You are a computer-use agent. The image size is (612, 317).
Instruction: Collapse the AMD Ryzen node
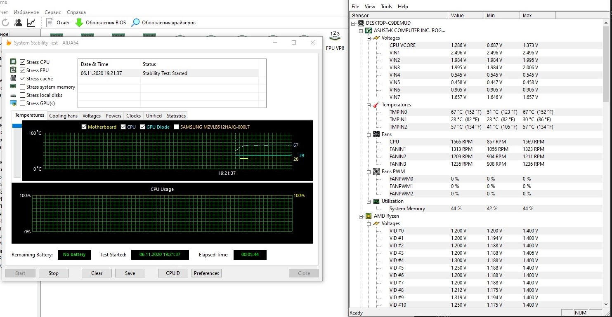[x=361, y=216]
